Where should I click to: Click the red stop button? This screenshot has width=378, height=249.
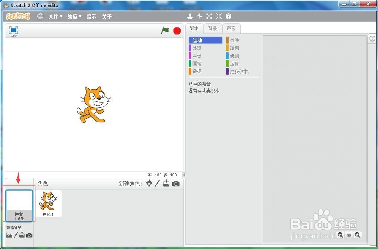(177, 31)
